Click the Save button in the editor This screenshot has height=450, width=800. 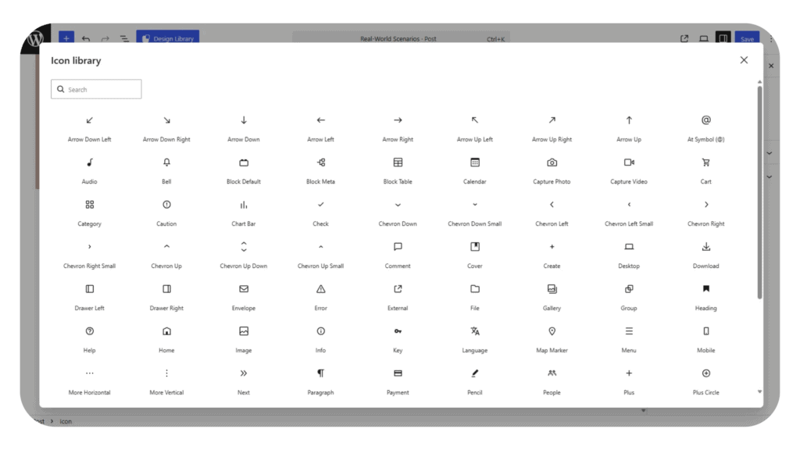pos(747,39)
